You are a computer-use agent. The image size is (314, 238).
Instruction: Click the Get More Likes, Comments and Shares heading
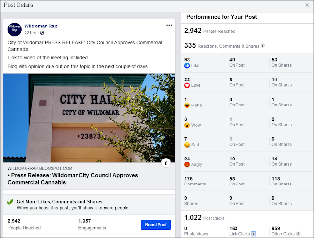[59, 202]
